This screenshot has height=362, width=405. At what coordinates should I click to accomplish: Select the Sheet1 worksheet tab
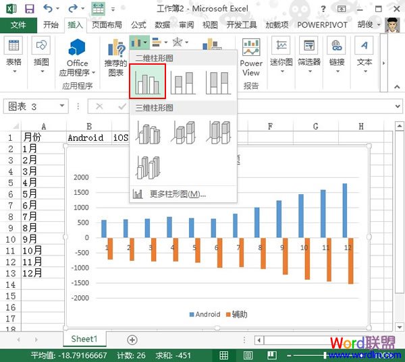(x=84, y=339)
